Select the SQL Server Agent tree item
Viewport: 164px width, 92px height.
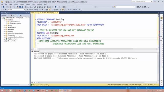[x=12, y=39]
